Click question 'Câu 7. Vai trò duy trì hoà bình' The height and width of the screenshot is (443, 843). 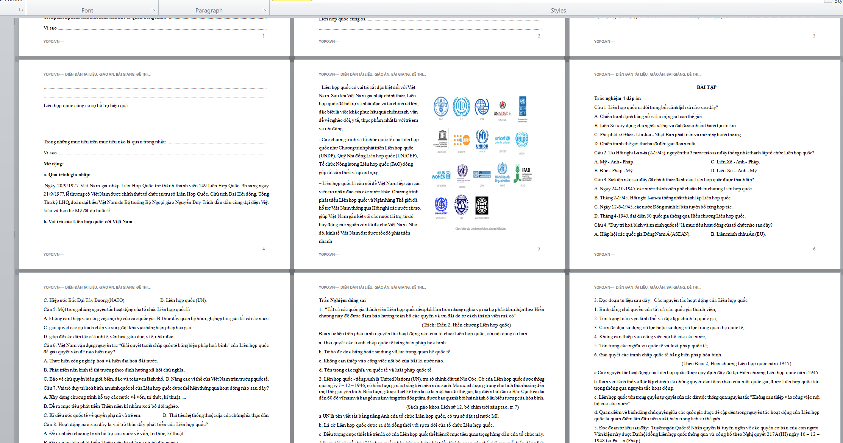coord(156,388)
